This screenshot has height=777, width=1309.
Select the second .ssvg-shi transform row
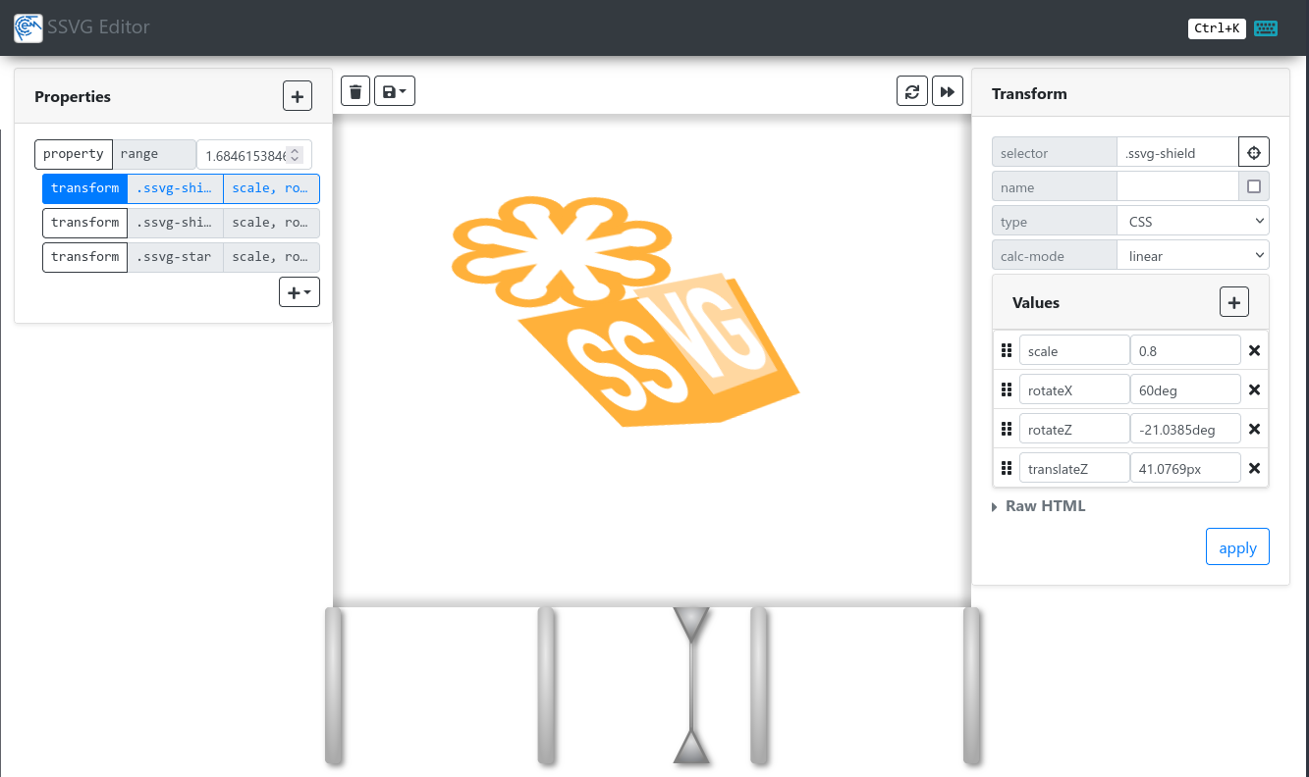(x=181, y=223)
